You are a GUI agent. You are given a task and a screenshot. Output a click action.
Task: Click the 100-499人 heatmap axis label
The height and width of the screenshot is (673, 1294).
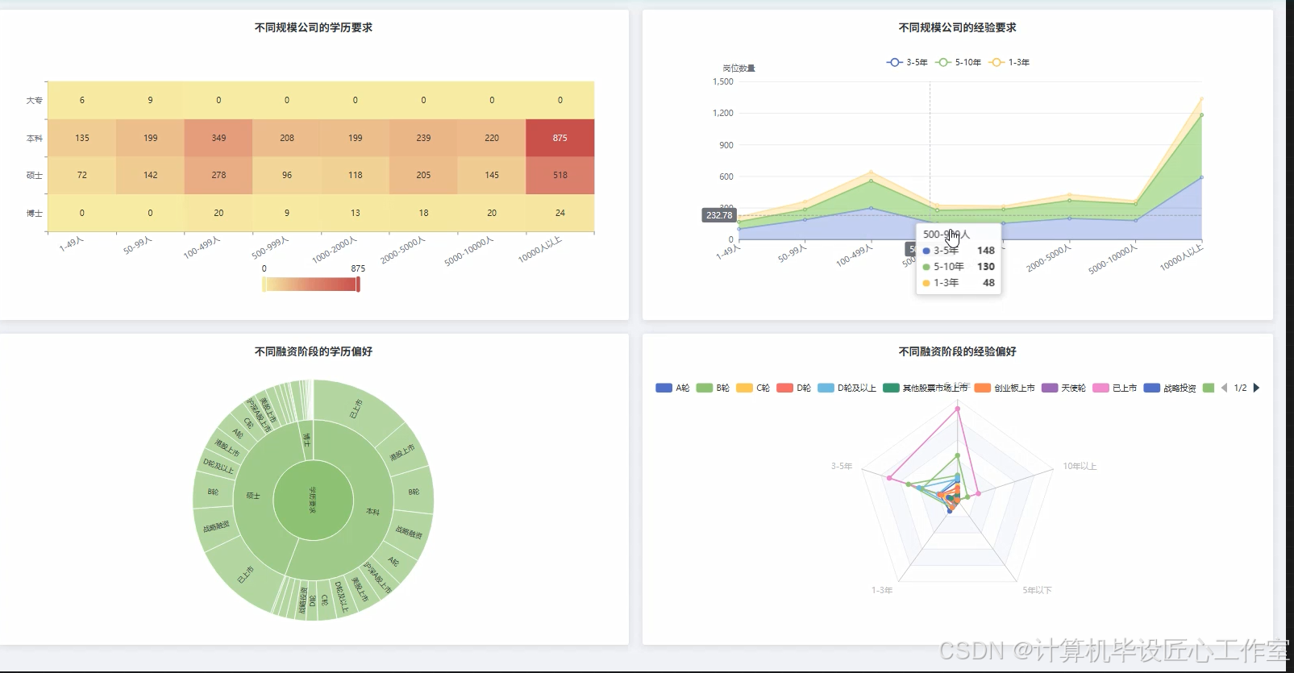click(202, 247)
